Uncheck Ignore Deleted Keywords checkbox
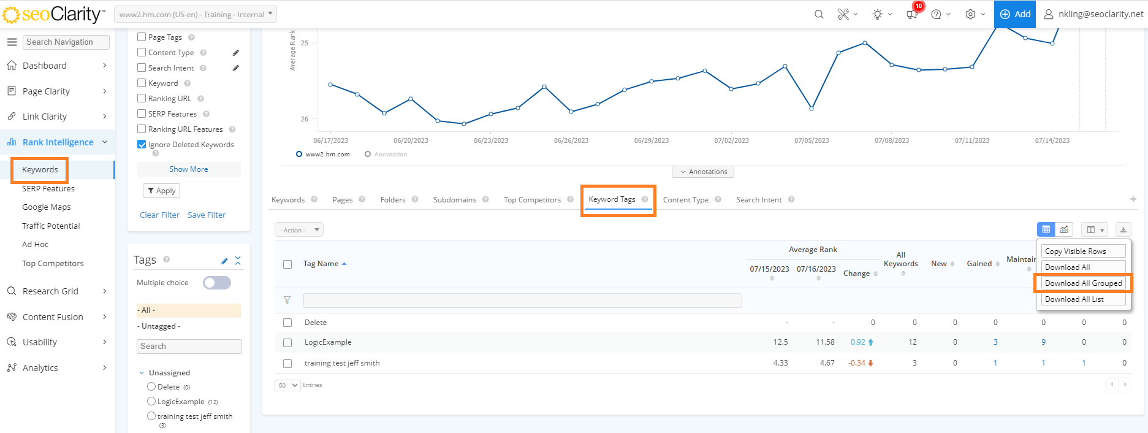This screenshot has width=1148, height=433. [142, 145]
